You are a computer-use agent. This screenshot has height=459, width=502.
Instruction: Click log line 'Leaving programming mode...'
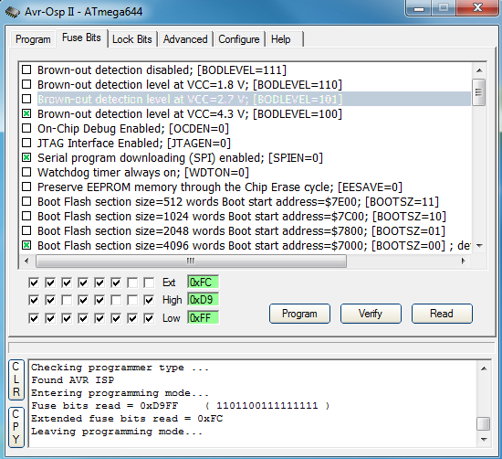[117, 432]
